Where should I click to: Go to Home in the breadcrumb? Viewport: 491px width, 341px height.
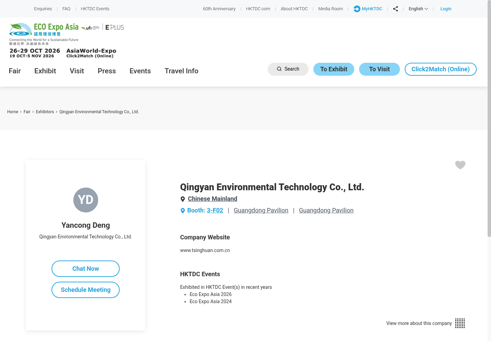(x=13, y=112)
